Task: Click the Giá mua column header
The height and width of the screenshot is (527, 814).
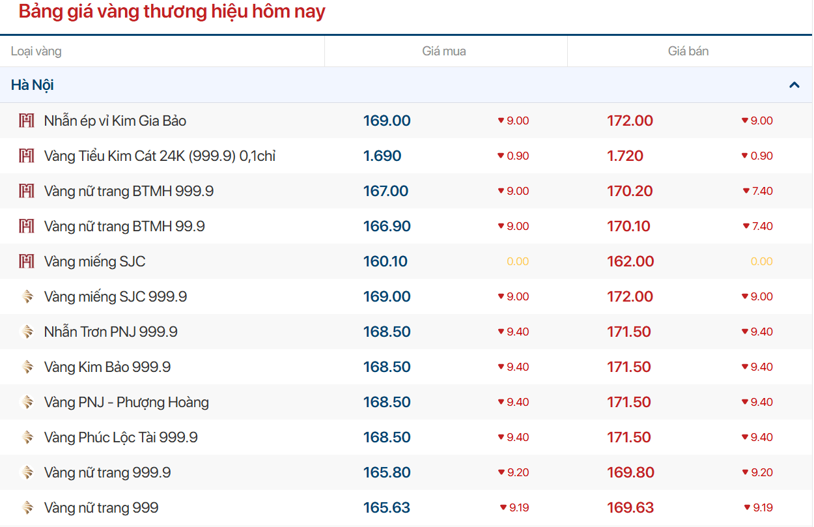Action: pos(443,51)
